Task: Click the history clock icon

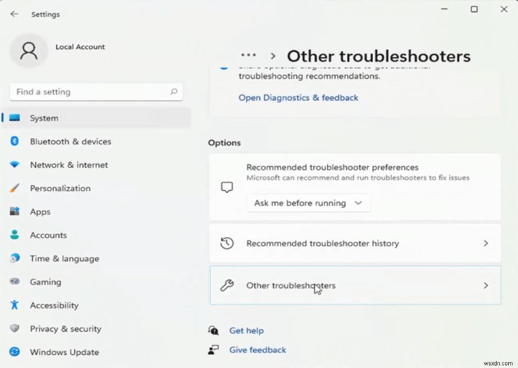Action: pyautogui.click(x=227, y=244)
